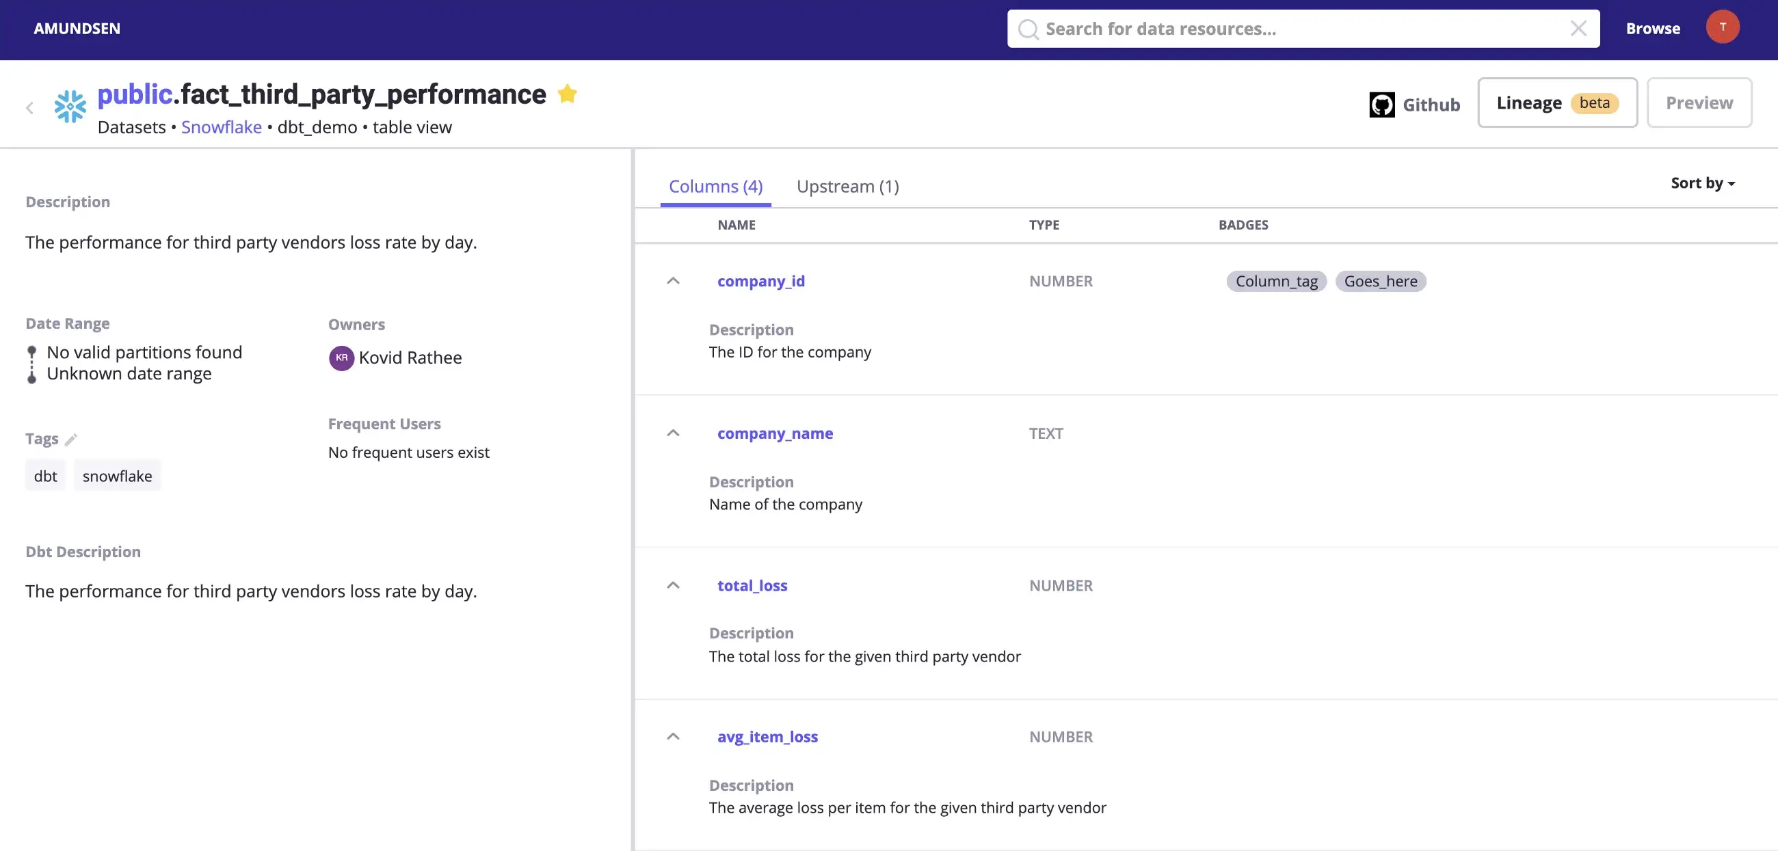
Task: Click the search magnifier icon
Action: click(1028, 29)
